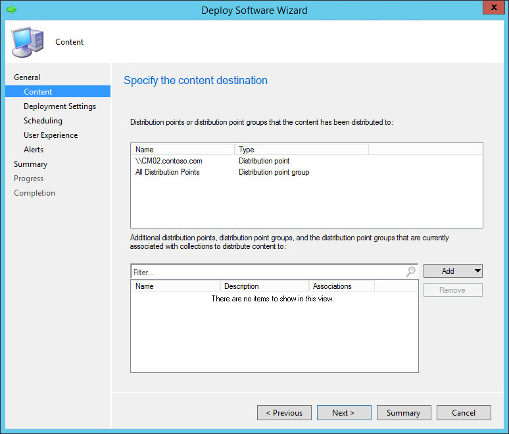Switch to the User Experience page
The width and height of the screenshot is (509, 434).
coord(51,135)
